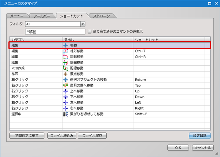Screen dimensions: 220x157
Task: Click the 設定解除 button
Action: pos(199,135)
